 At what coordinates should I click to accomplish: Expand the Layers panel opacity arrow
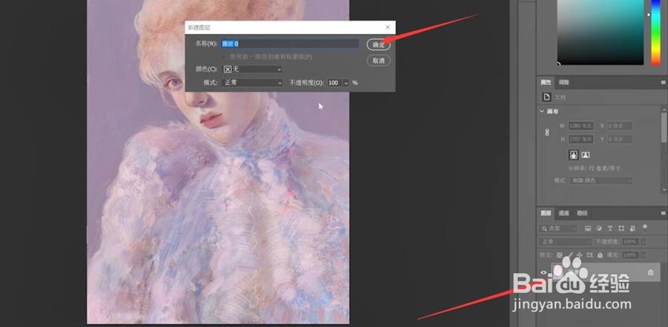[x=643, y=241]
